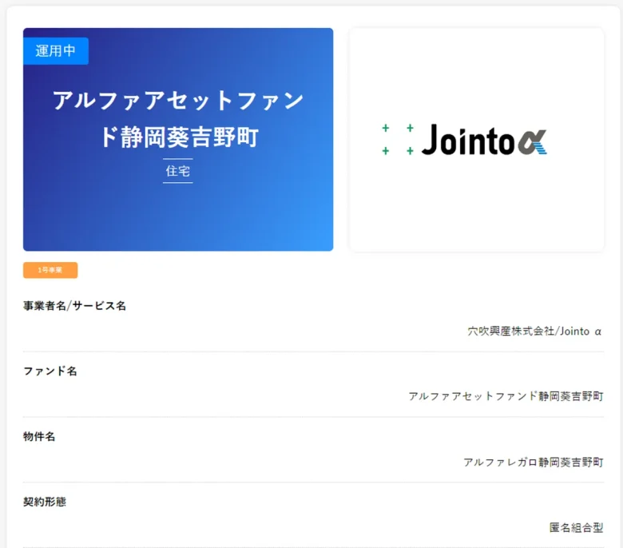The image size is (623, 548).
Task: Click the alpha symbol in Jointo logo
Action: 531,141
